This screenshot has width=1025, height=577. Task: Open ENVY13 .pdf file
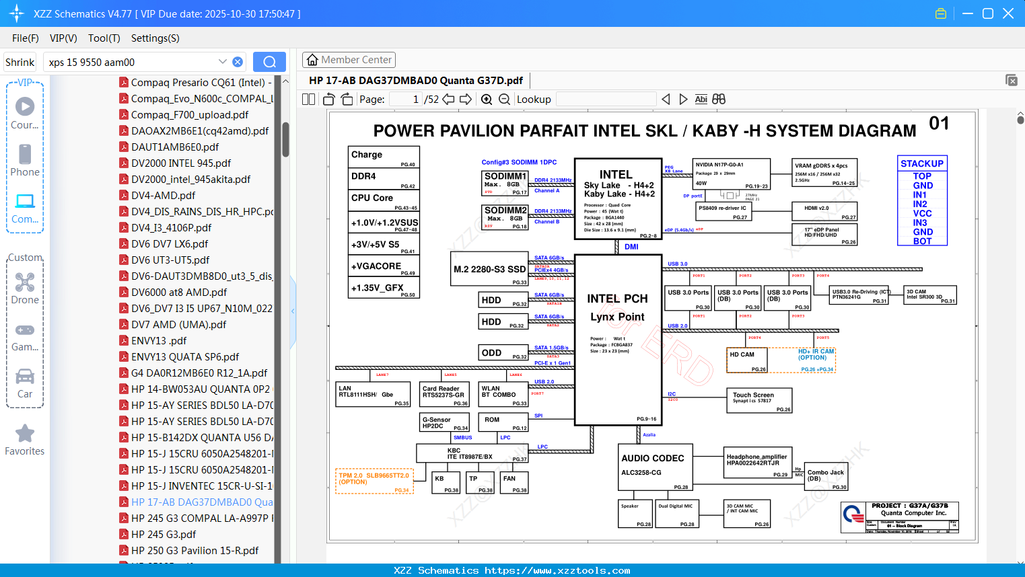coord(153,341)
